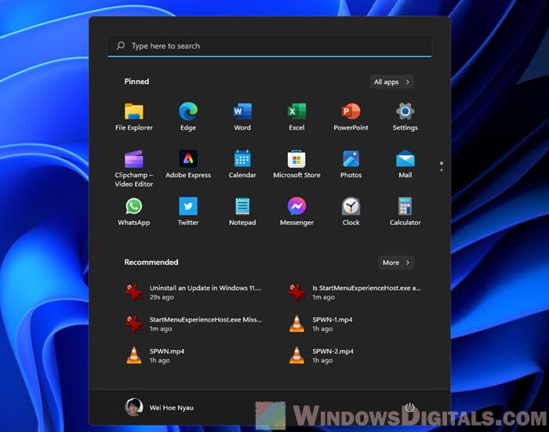Launch Microsoft Store
Viewport: 549px width, 432px height.
296,164
